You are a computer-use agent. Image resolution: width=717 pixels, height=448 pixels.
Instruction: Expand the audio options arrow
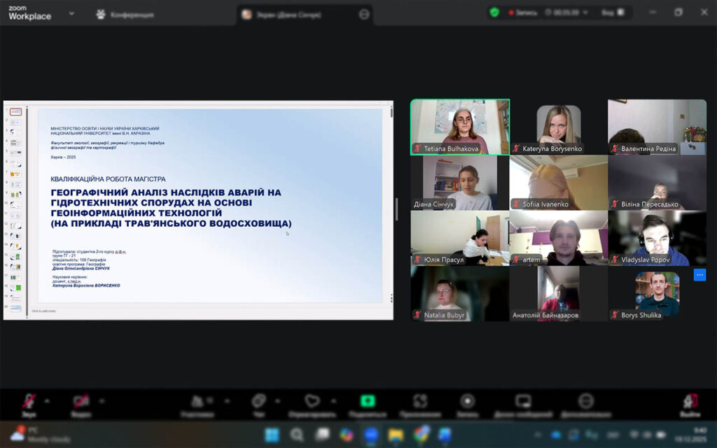coord(47,401)
